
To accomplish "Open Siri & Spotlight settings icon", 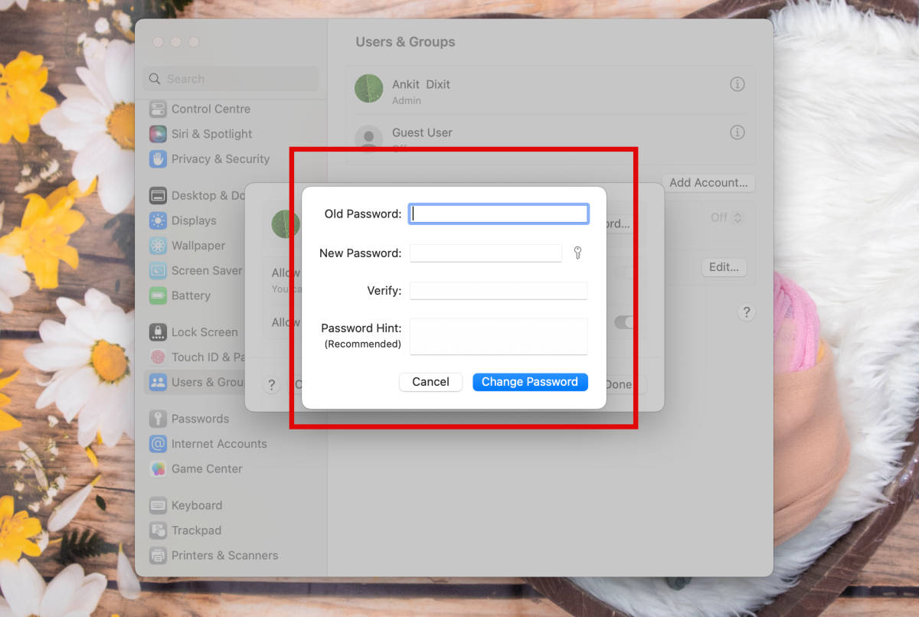I will (x=158, y=134).
